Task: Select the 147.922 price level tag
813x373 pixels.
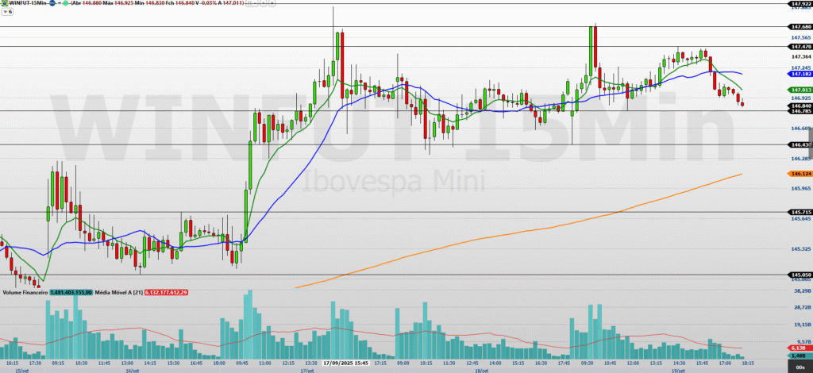Action: click(x=800, y=4)
